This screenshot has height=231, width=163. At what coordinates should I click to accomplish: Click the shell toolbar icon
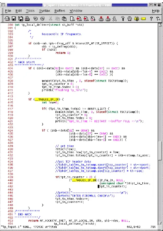point(130,19)
